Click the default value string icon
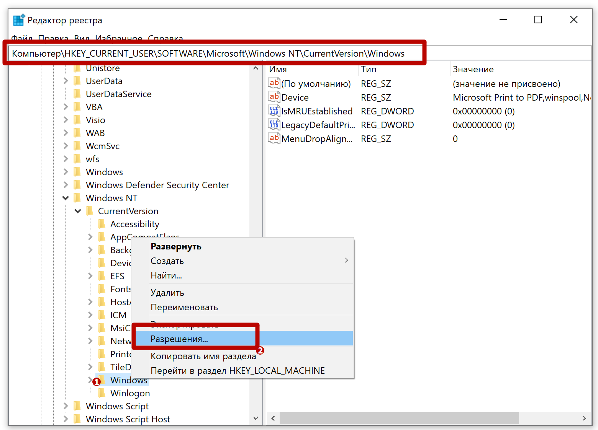This screenshot has width=598, height=430. [274, 83]
